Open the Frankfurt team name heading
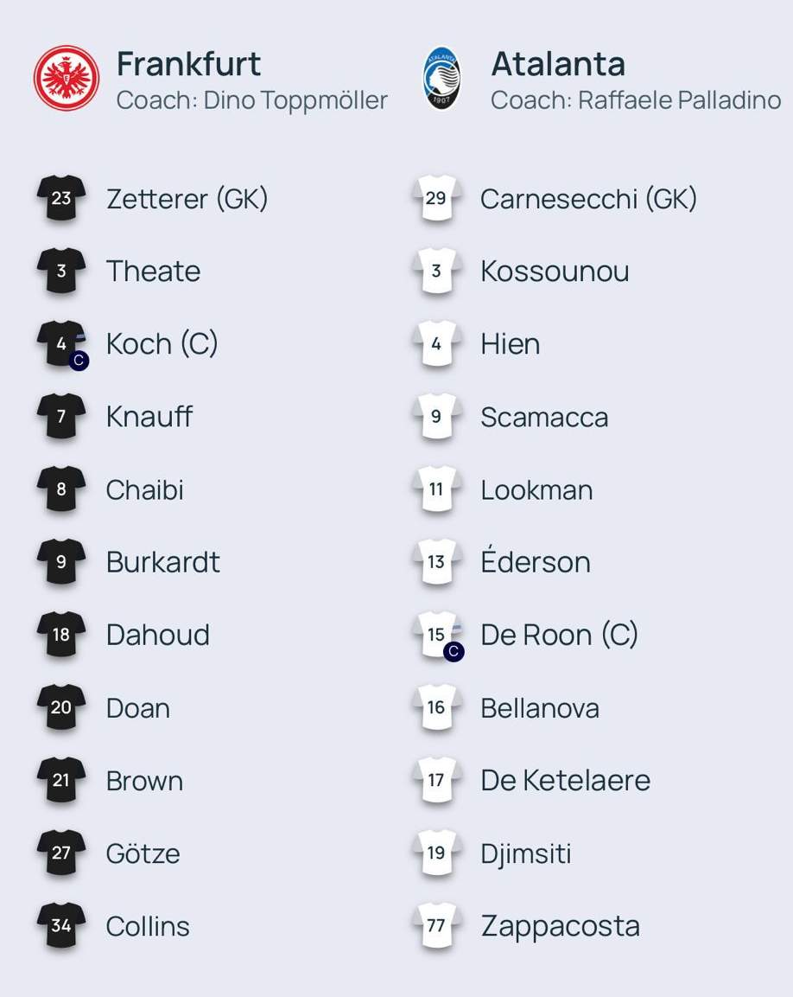The image size is (793, 997). tap(188, 64)
